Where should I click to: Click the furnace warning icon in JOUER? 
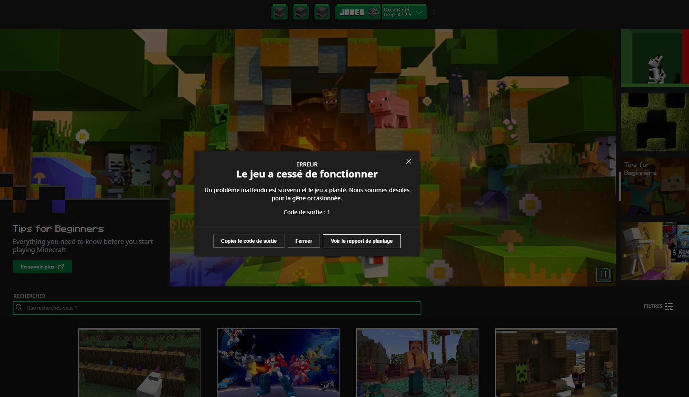pos(373,12)
